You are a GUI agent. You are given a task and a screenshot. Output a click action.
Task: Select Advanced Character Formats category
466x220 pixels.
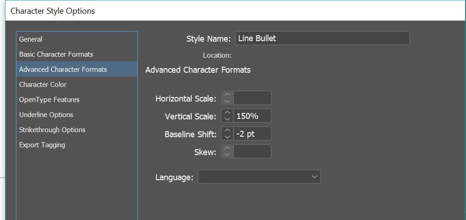coord(63,70)
